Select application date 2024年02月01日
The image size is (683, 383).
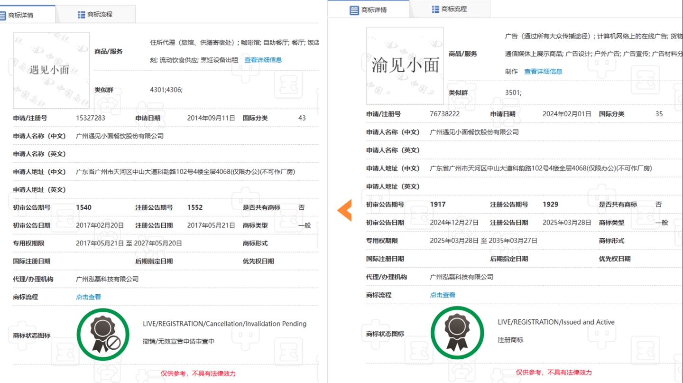point(567,114)
